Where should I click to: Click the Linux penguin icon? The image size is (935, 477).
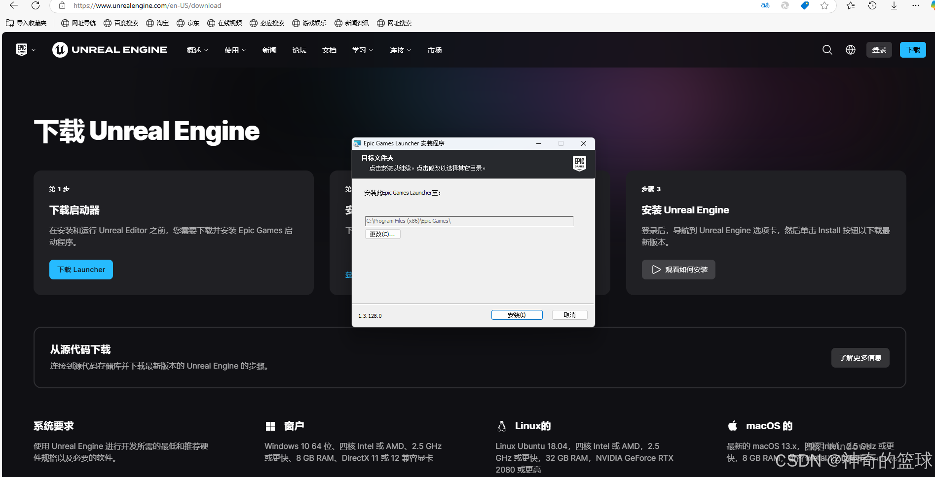[x=501, y=426]
